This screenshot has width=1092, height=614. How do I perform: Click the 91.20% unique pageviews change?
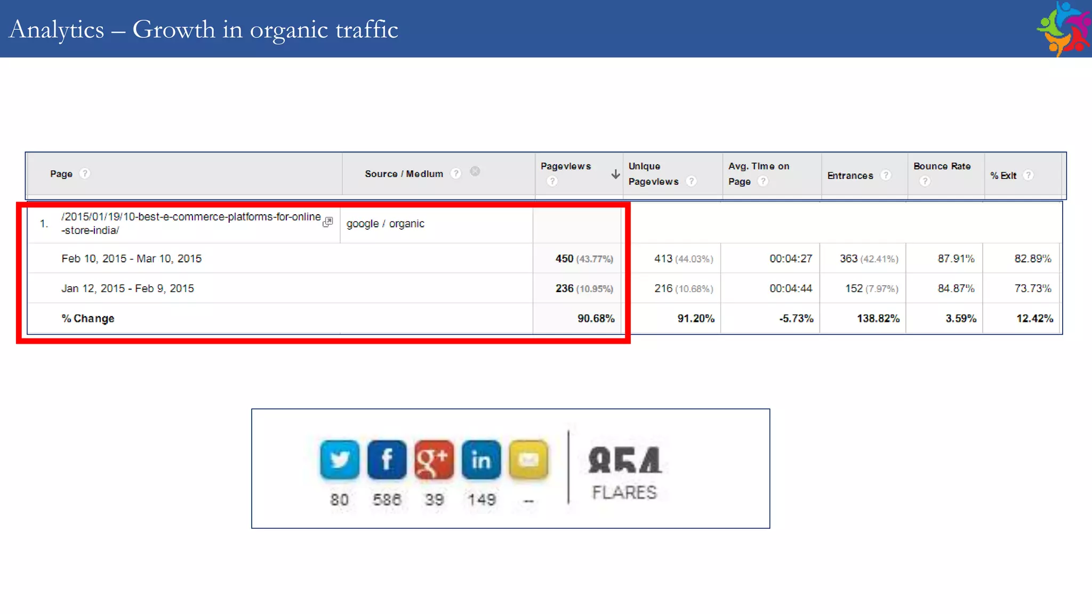[696, 318]
